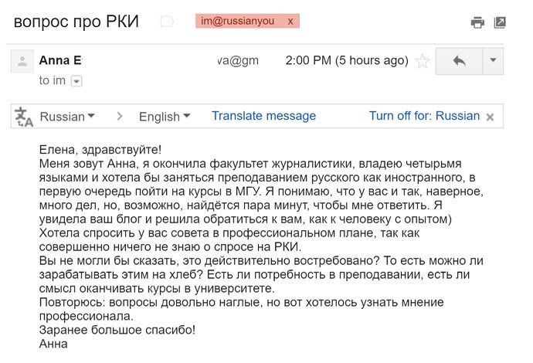Image resolution: width=533 pixels, height=363 pixels.
Task: Click the email subject вопрос про РКИ
Action: (76, 22)
